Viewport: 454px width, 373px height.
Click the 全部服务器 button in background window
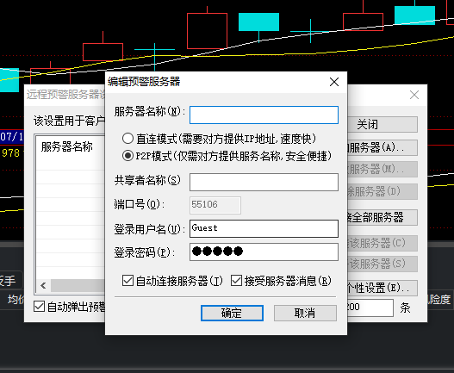pyautogui.click(x=382, y=217)
